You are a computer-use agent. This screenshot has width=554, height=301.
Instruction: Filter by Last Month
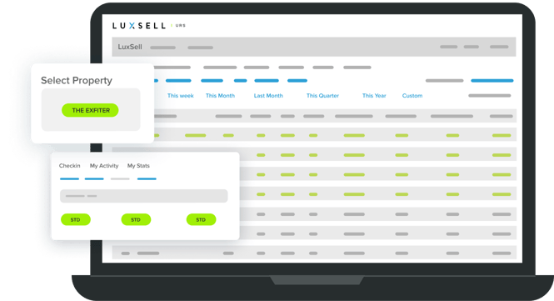(x=268, y=96)
